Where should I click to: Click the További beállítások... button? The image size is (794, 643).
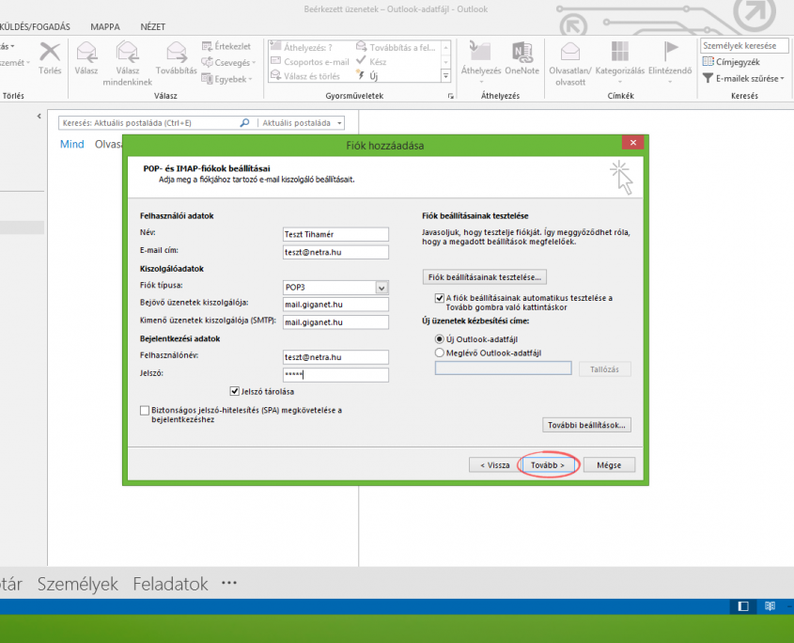pos(586,425)
